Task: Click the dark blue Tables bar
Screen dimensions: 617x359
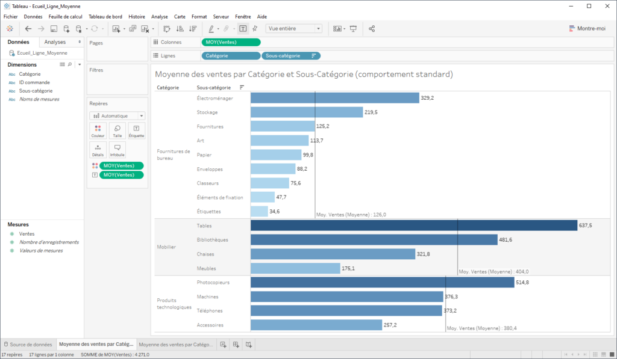Action: [x=414, y=226]
